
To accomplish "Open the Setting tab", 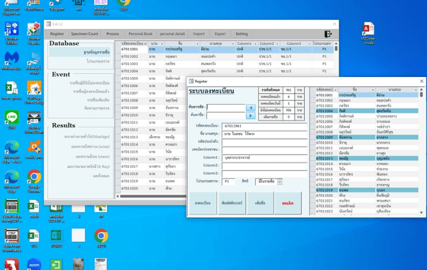I will tap(242, 34).
